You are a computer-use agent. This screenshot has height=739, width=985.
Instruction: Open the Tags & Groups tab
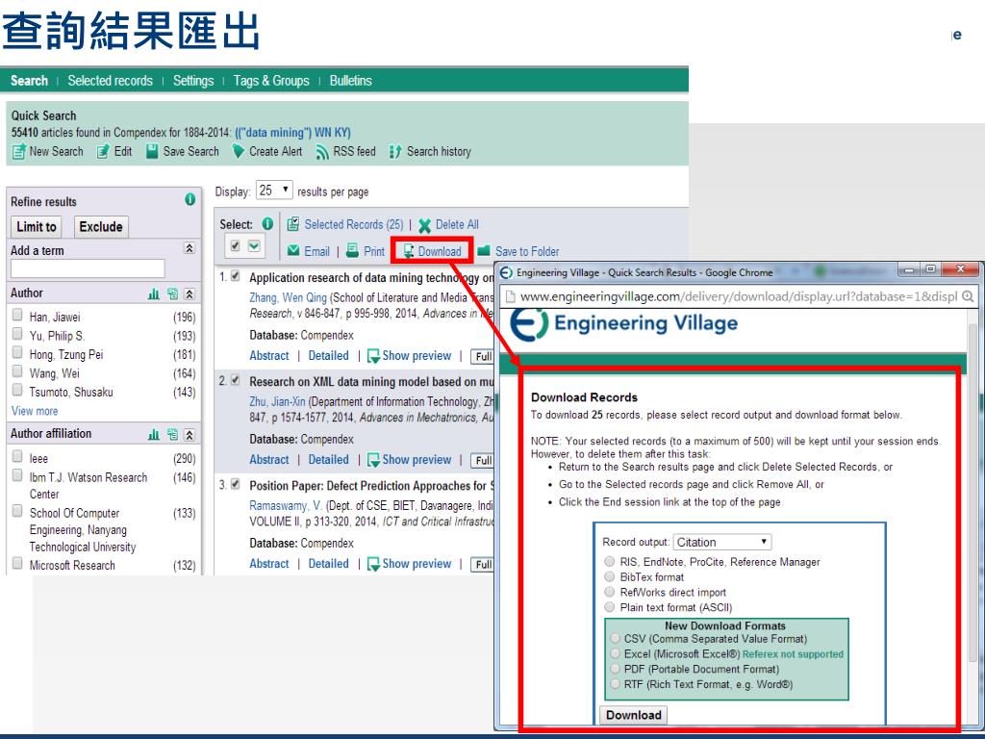271,81
